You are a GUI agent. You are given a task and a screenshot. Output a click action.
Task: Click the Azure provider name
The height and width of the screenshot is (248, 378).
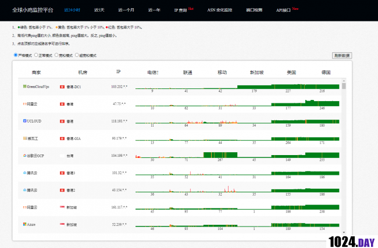coord(31,224)
